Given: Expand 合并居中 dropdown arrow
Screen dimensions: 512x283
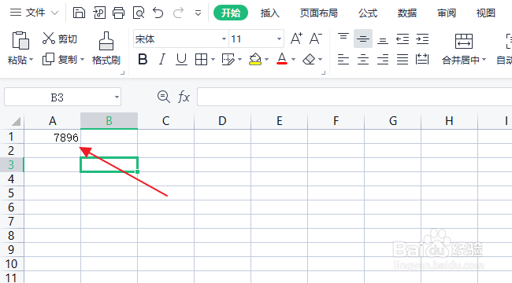Looking at the screenshot, I should click(x=484, y=60).
